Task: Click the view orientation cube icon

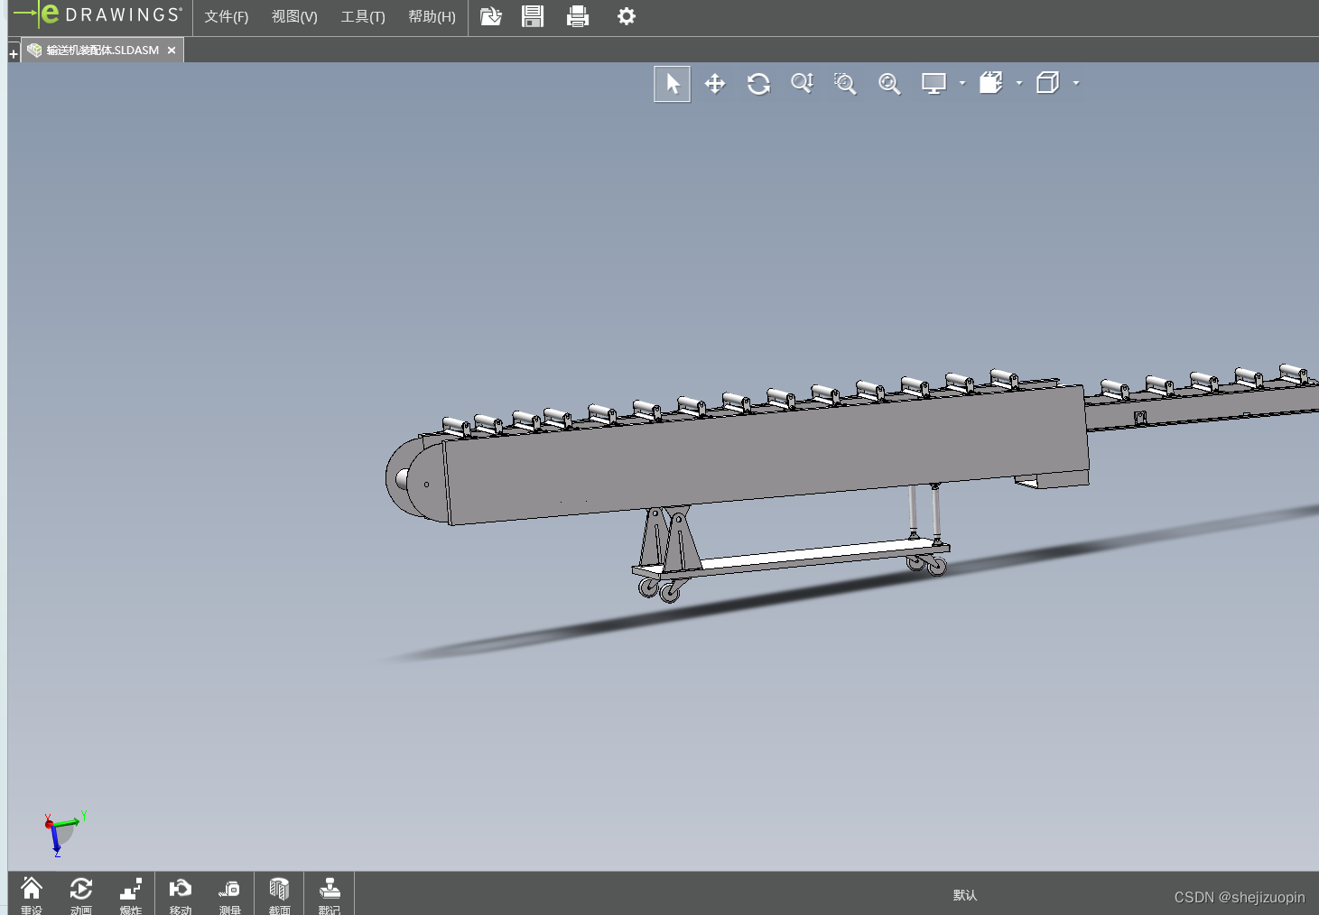Action: click(991, 83)
